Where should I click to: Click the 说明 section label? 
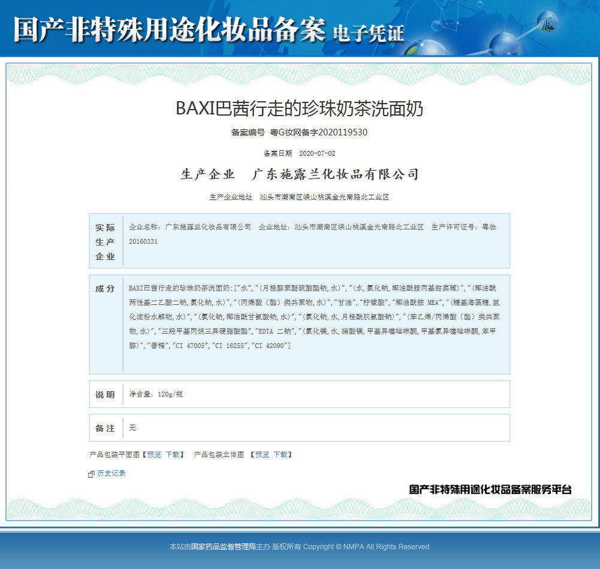tap(105, 395)
